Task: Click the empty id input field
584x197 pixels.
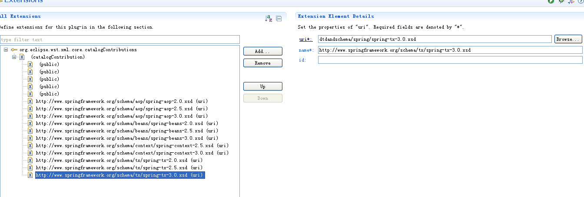Action: tap(450, 60)
